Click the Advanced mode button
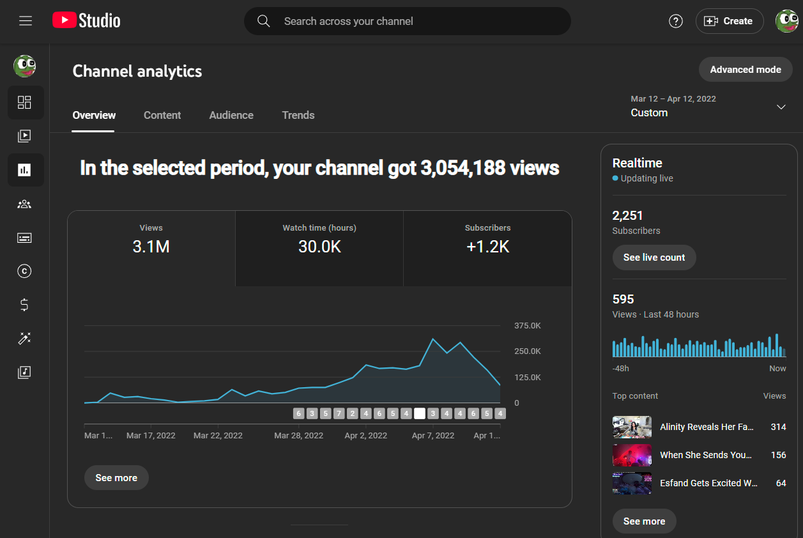803x538 pixels. (746, 70)
